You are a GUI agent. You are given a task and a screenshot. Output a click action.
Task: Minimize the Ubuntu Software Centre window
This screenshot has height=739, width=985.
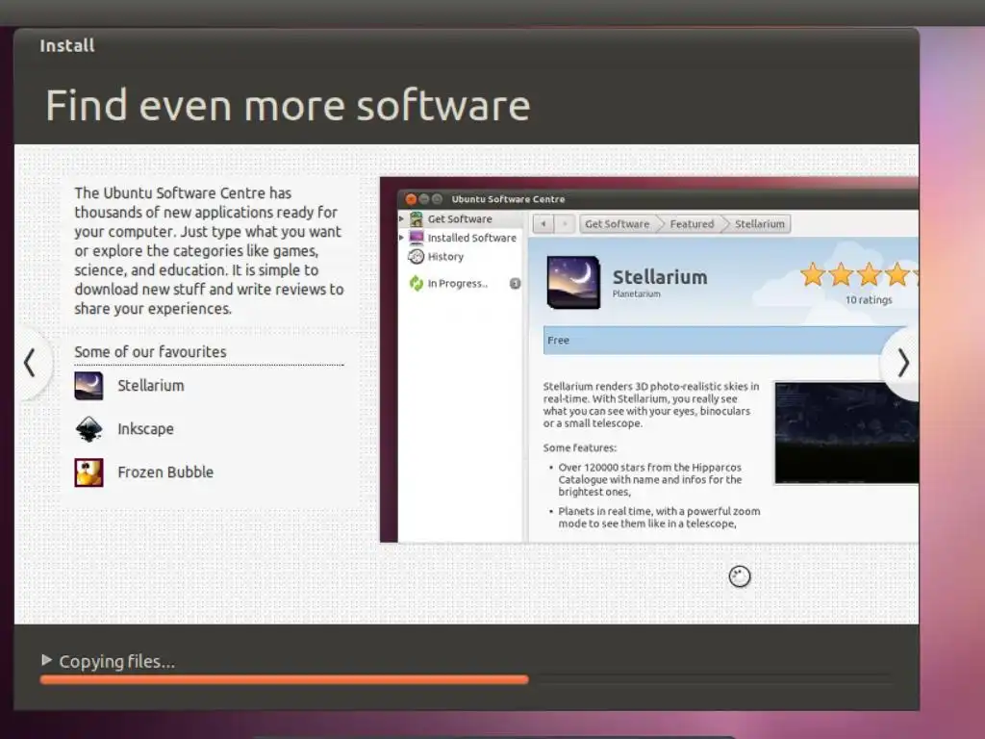pyautogui.click(x=424, y=199)
